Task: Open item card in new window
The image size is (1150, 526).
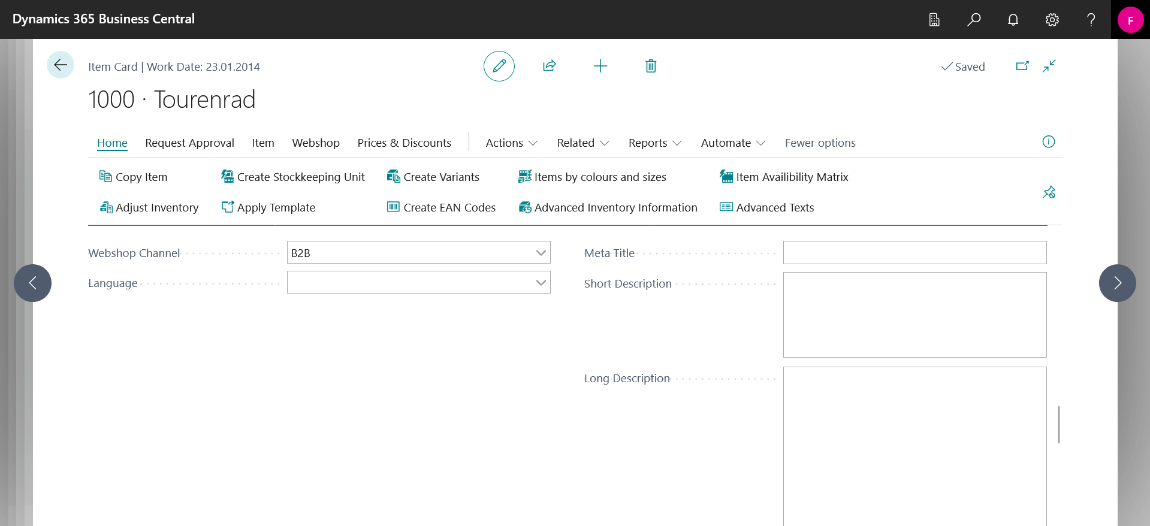Action: click(x=1022, y=66)
